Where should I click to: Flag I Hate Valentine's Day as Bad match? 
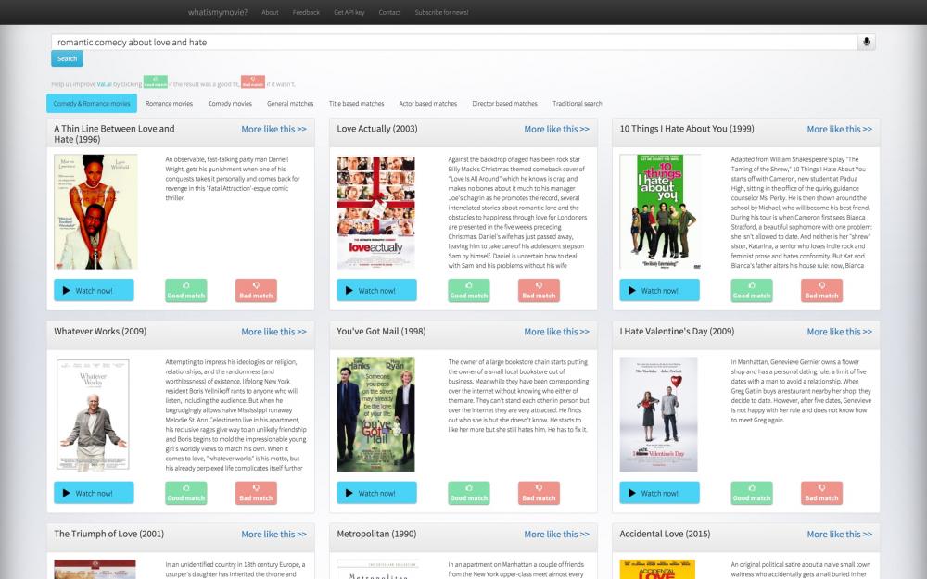tap(821, 493)
